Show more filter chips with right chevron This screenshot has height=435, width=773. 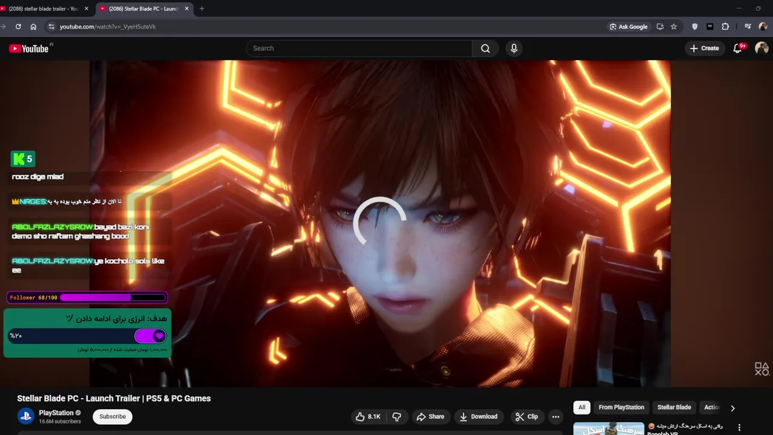[733, 408]
